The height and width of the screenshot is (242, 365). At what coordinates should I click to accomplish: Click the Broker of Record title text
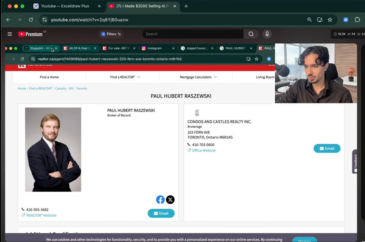coord(119,115)
